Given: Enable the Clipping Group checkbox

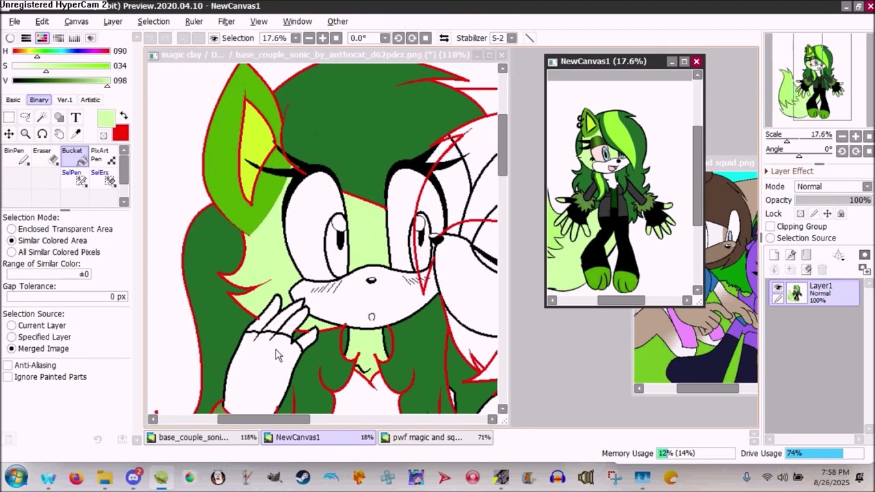Looking at the screenshot, I should 770,226.
